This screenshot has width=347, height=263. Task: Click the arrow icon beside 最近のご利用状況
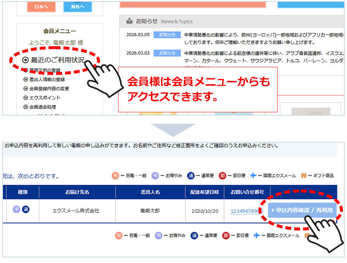[x=25, y=60]
